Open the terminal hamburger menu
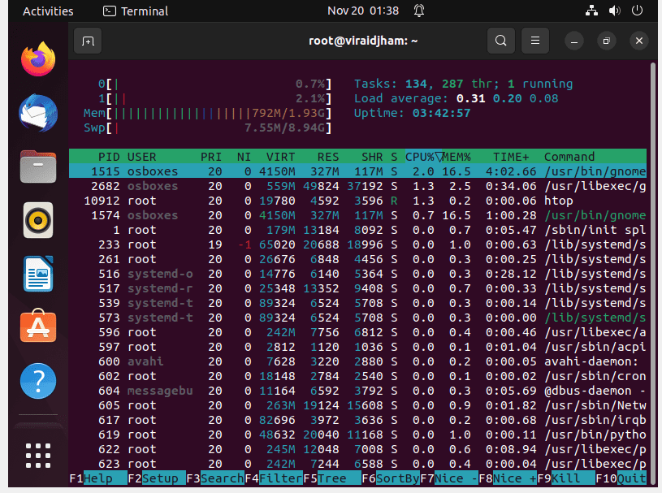This screenshot has width=662, height=493. click(x=535, y=41)
